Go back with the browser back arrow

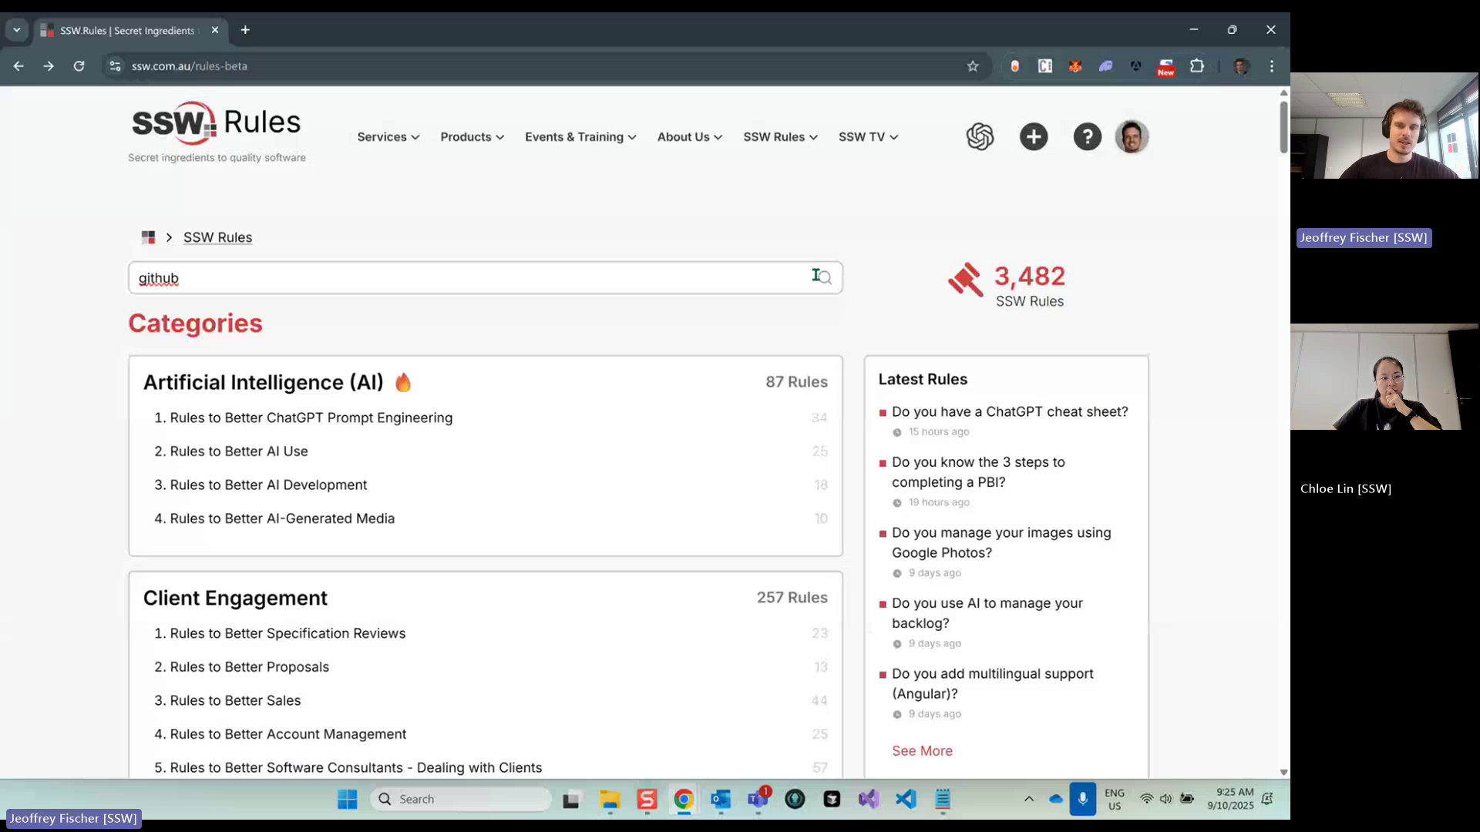click(18, 66)
